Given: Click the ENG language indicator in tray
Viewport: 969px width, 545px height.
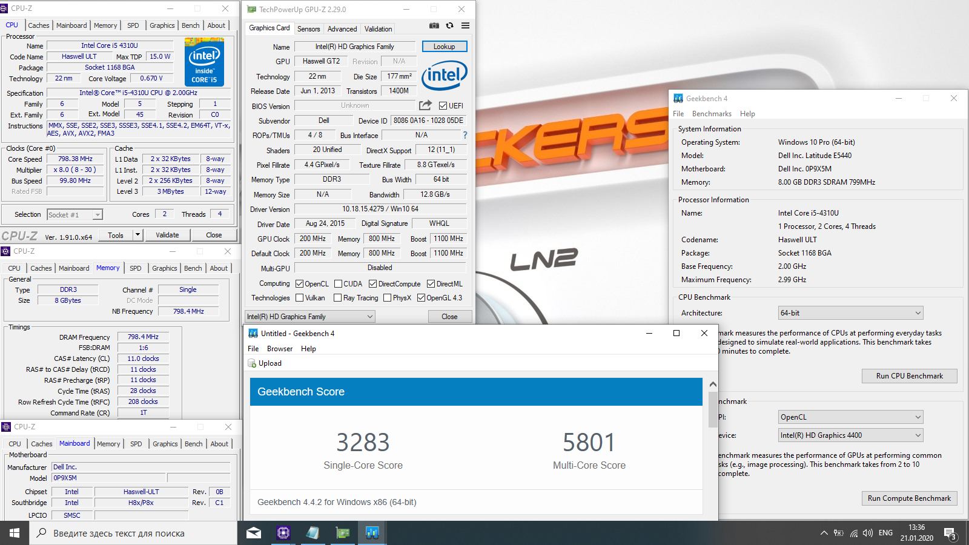Looking at the screenshot, I should (x=885, y=533).
